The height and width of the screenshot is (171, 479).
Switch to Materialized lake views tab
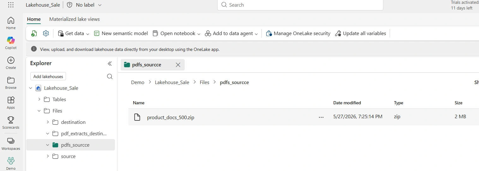(75, 19)
